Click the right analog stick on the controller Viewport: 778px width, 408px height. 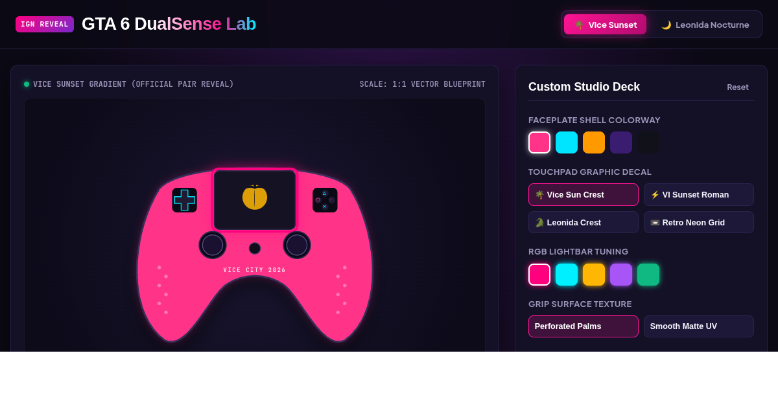(297, 245)
